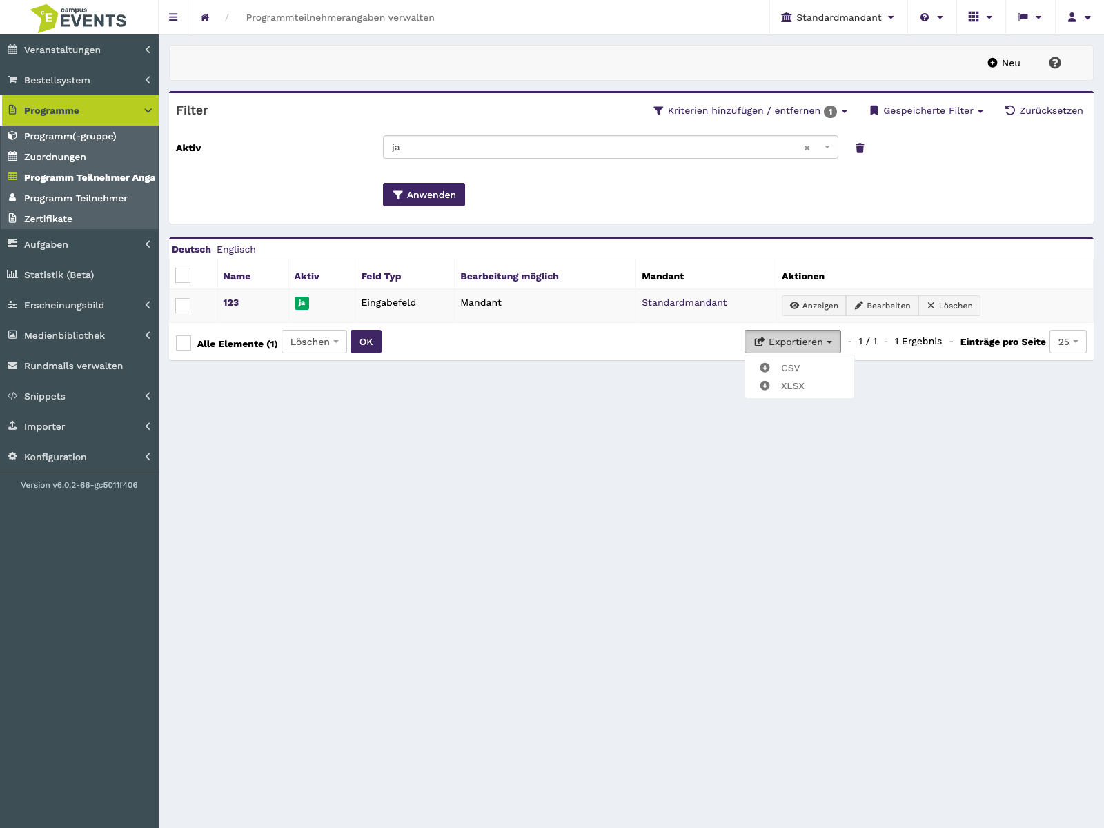Viewport: 1104px width, 828px height.
Task: Open help menu question mark in top bar
Action: (931, 17)
